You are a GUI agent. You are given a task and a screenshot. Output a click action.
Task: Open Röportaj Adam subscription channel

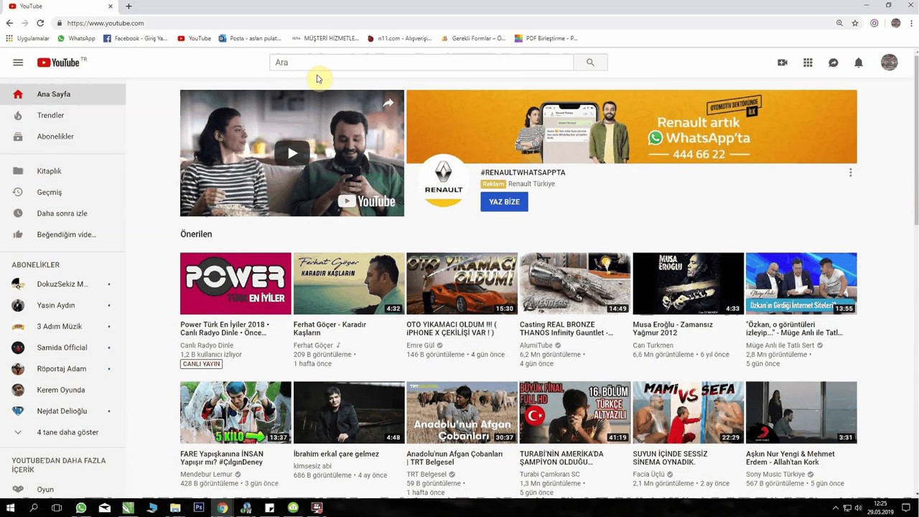click(x=62, y=369)
